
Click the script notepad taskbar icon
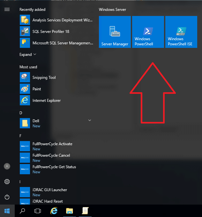85,211
